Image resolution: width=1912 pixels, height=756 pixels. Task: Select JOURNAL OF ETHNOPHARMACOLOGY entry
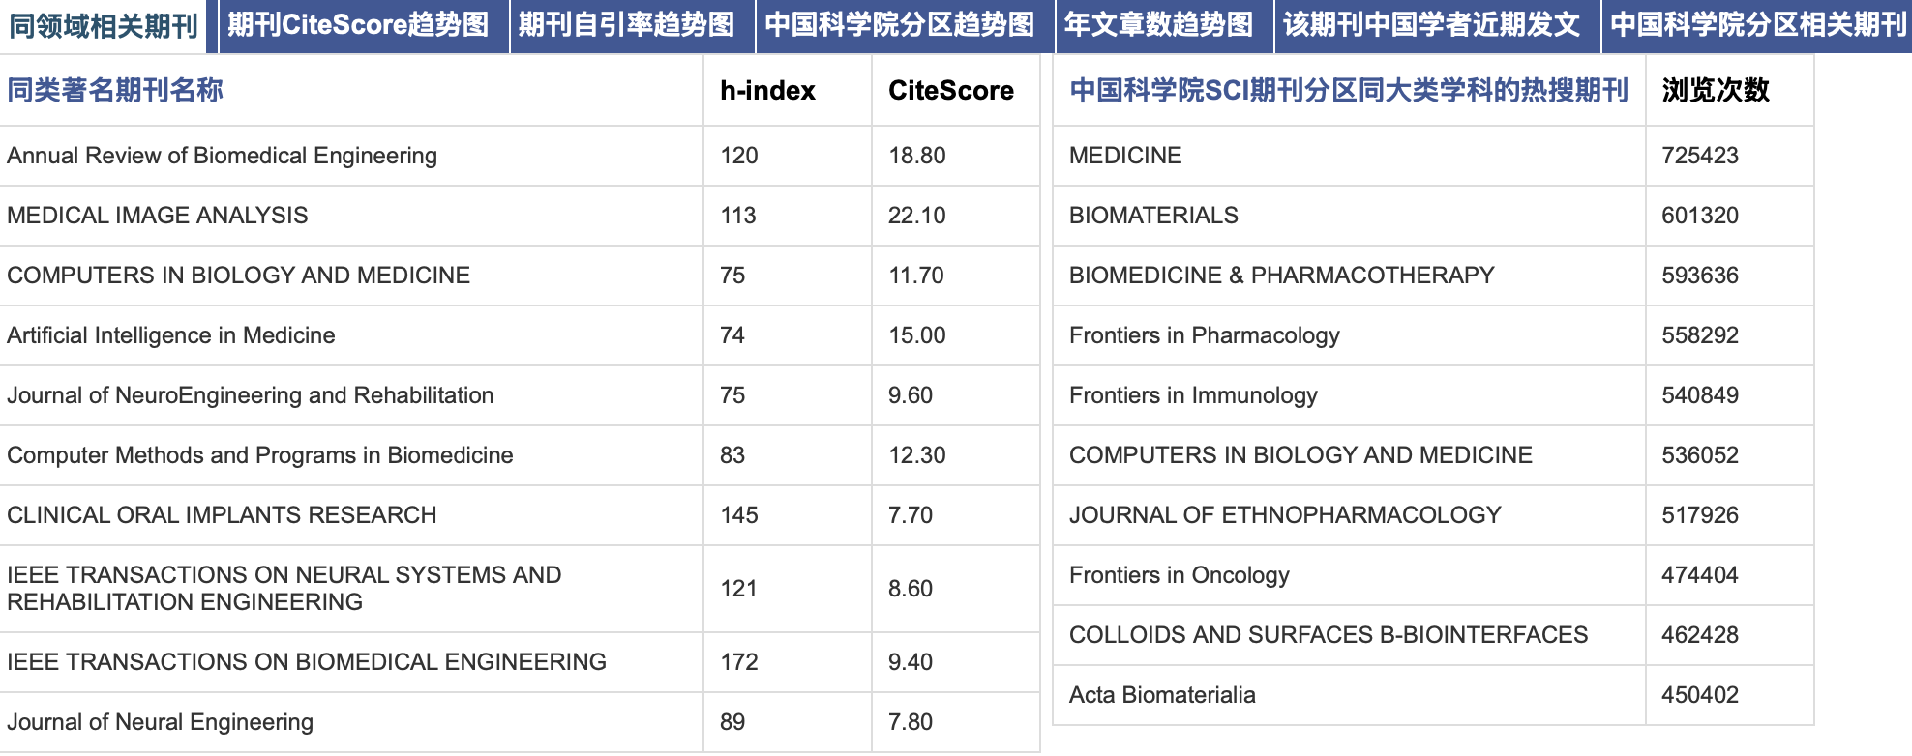pyautogui.click(x=1285, y=515)
